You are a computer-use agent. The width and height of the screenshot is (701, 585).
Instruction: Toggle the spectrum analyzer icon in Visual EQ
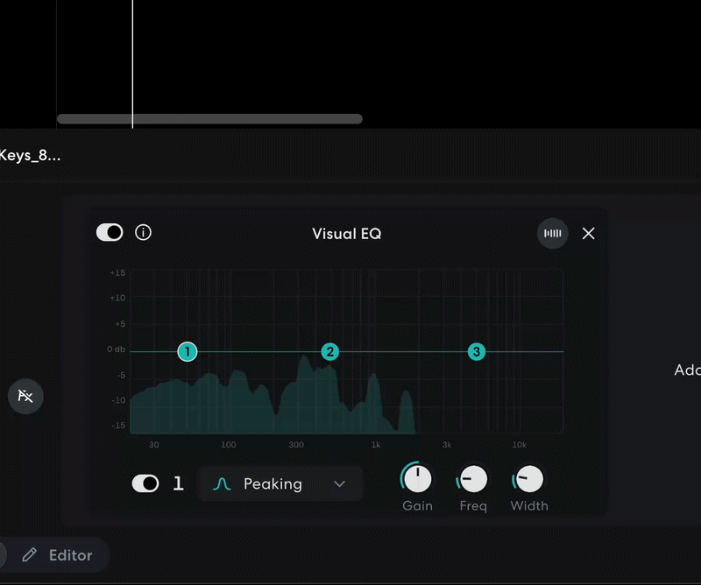pos(553,233)
